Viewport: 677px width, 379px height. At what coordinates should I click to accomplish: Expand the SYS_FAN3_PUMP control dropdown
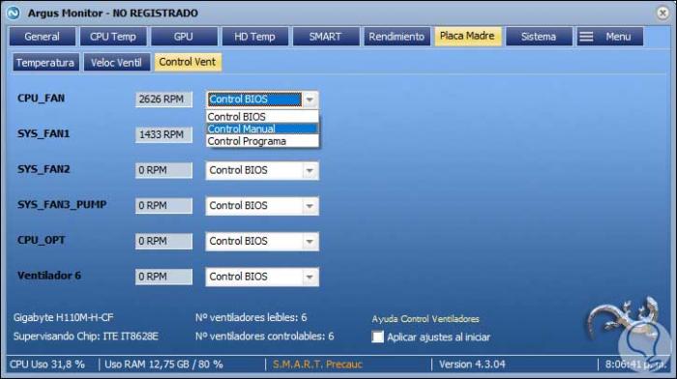[309, 206]
